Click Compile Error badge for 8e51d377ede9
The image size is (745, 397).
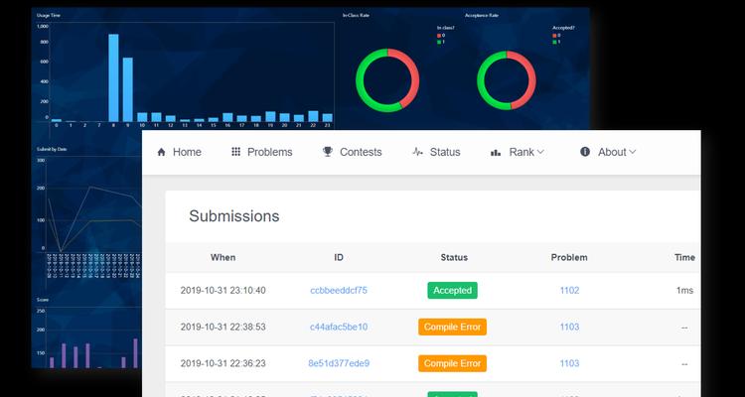tap(452, 363)
